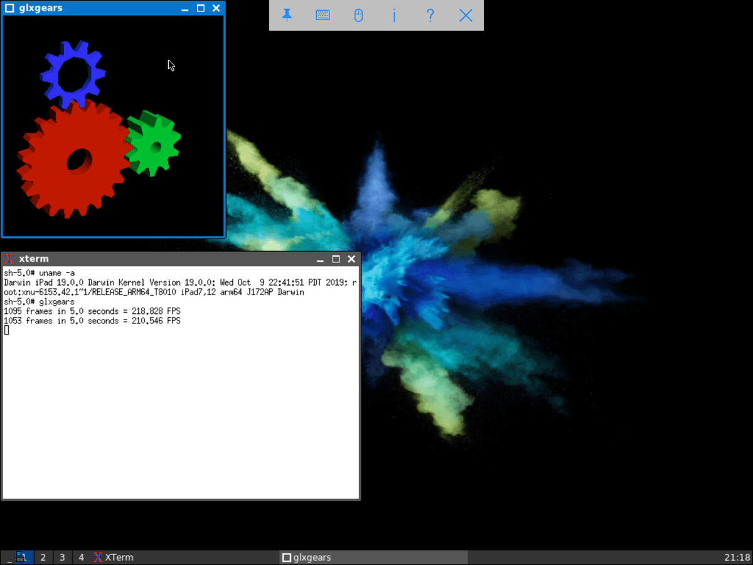Disconnect the session with the X toolbar icon

(465, 15)
